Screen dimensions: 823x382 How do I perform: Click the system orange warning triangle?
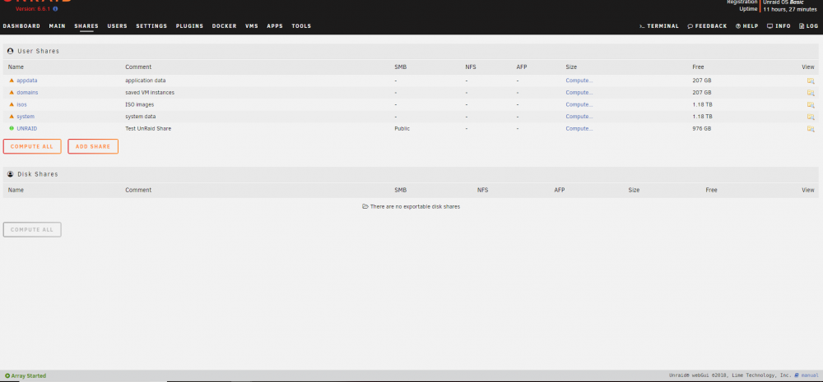pyautogui.click(x=12, y=117)
